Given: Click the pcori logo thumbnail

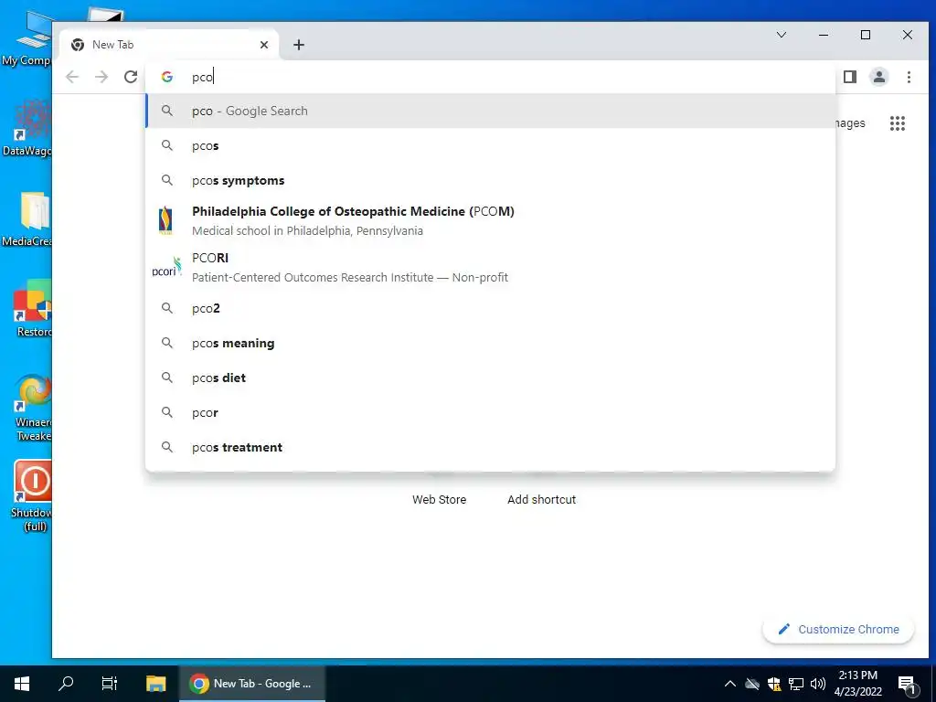Looking at the screenshot, I should tap(166, 267).
